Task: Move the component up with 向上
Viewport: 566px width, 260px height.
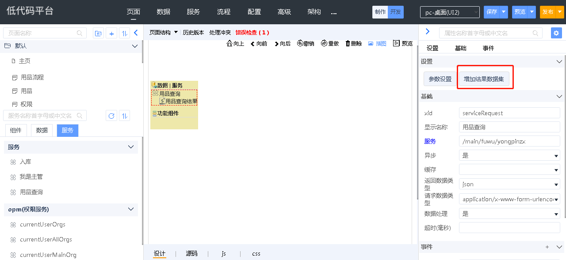Action: pos(235,43)
